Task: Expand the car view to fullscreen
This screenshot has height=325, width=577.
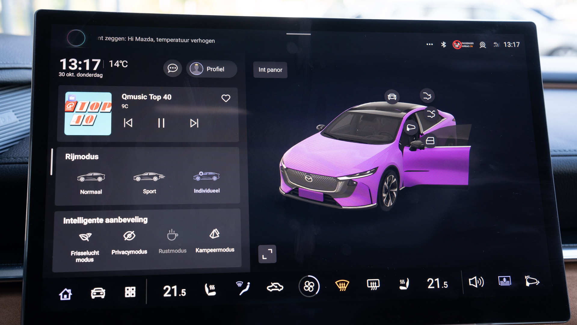Action: coord(267,254)
